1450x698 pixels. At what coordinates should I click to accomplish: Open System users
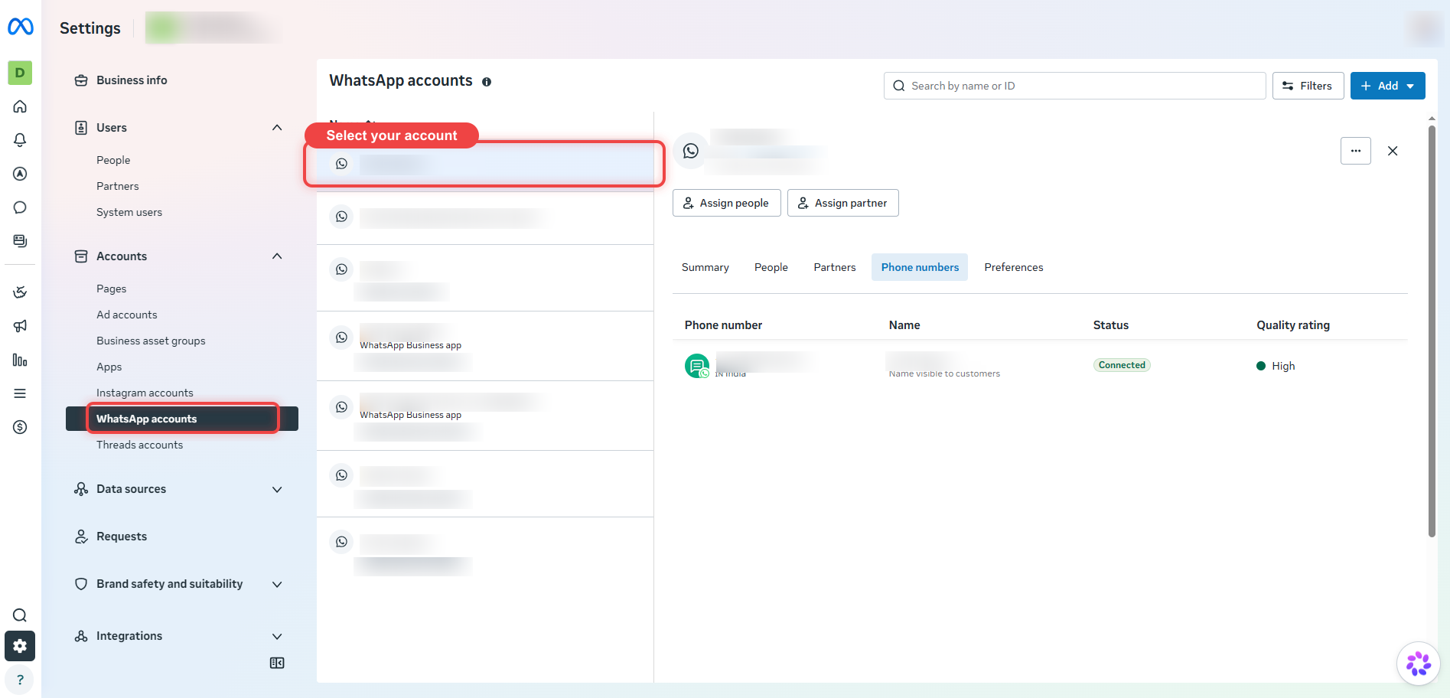pos(129,212)
